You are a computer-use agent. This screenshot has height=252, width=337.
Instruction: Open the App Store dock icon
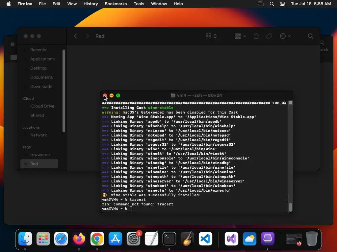(x=115, y=239)
